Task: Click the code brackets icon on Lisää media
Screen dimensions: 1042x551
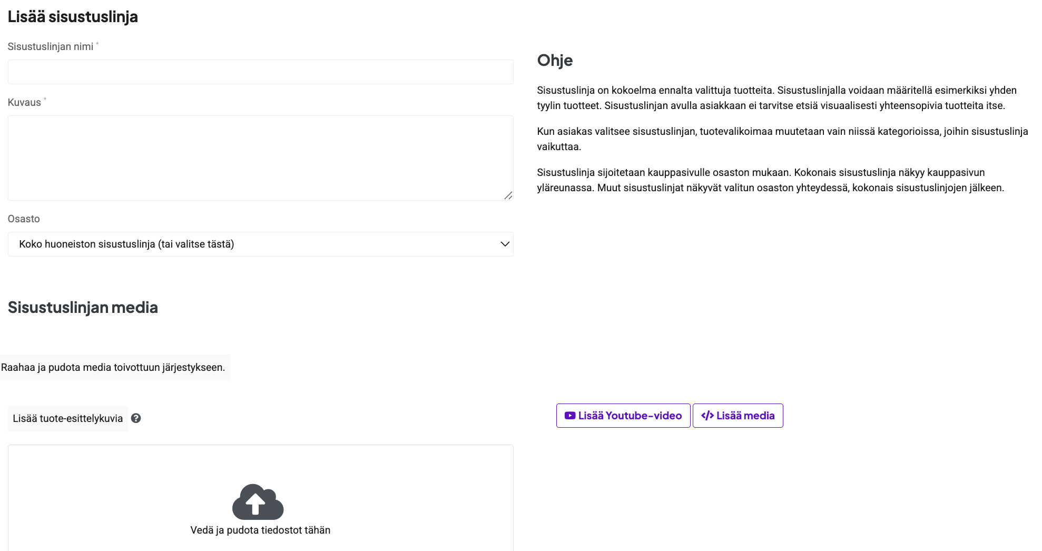Action: 707,416
